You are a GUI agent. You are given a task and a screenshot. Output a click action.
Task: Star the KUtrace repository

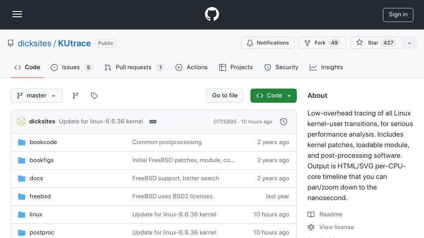[376, 43]
